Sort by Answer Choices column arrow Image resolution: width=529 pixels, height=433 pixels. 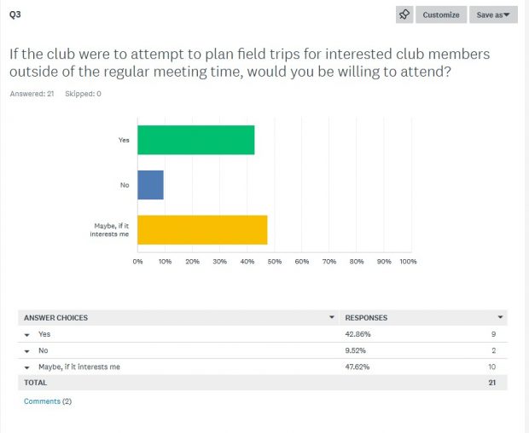(332, 318)
